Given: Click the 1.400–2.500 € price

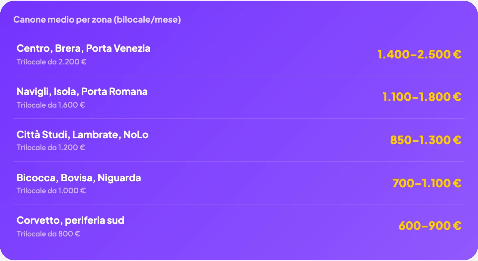Looking at the screenshot, I should 419,54.
